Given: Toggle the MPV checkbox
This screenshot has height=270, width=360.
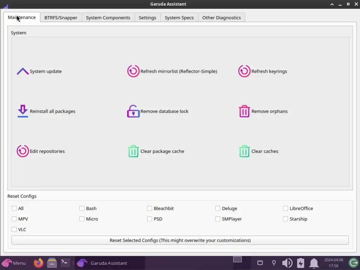Looking at the screenshot, I should tap(14, 219).
